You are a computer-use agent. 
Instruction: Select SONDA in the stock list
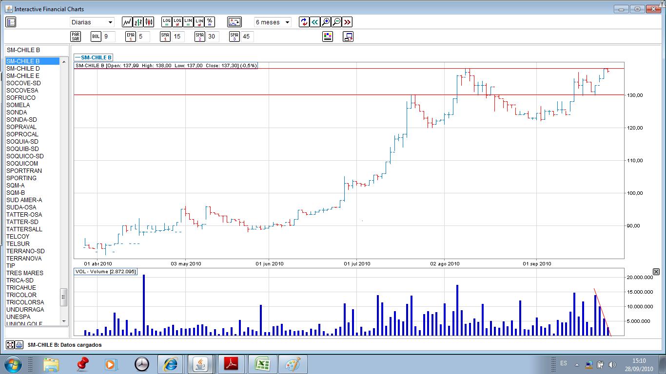point(17,112)
